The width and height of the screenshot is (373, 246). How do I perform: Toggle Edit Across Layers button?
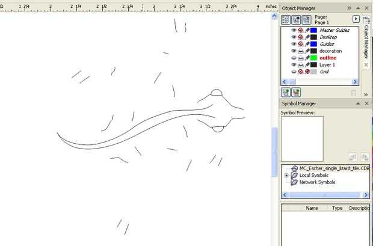tap(296, 20)
